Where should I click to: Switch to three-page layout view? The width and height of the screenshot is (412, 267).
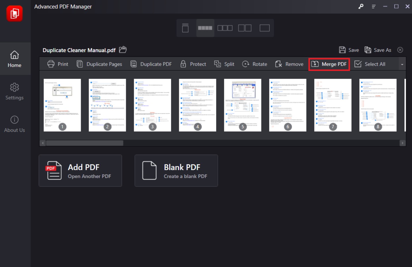[225, 28]
